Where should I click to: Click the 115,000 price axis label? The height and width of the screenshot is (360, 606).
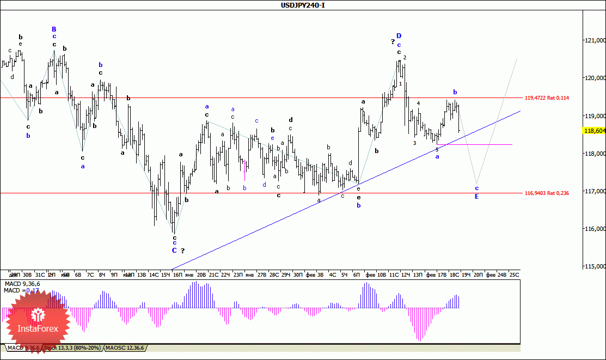pyautogui.click(x=595, y=266)
